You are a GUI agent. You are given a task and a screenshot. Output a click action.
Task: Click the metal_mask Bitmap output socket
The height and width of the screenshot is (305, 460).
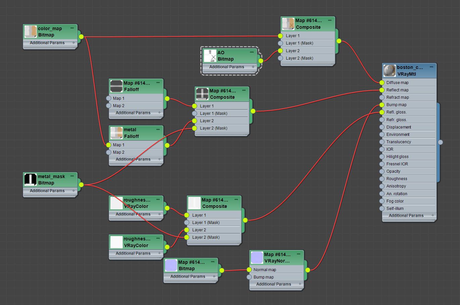click(81, 184)
